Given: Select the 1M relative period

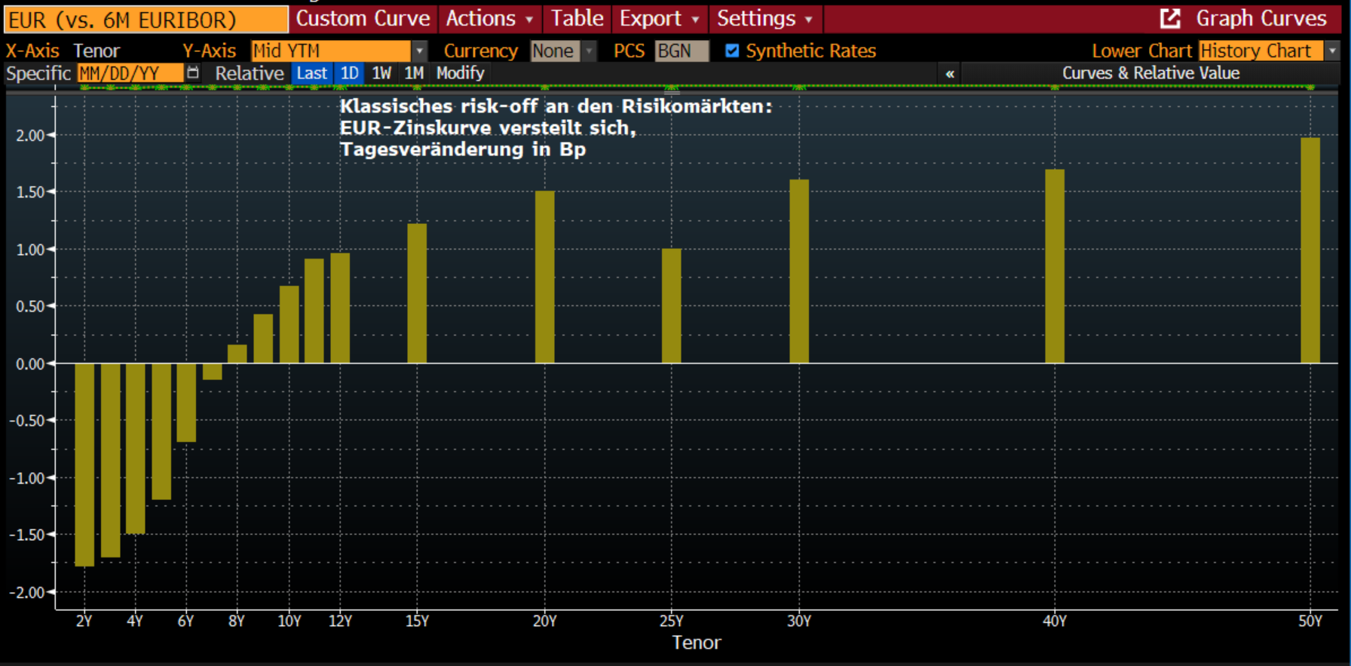Looking at the screenshot, I should click(x=414, y=73).
